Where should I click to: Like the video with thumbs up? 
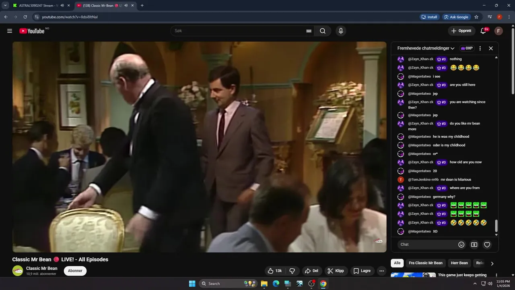pos(275,271)
